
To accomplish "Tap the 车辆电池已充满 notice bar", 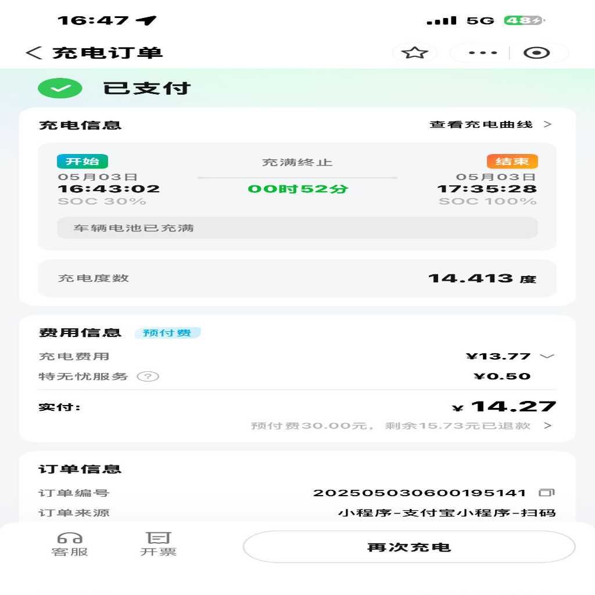I will click(297, 228).
